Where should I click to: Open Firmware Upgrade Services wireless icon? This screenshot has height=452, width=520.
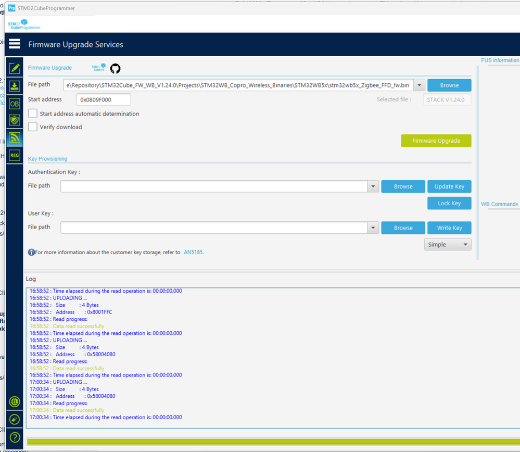[15, 137]
